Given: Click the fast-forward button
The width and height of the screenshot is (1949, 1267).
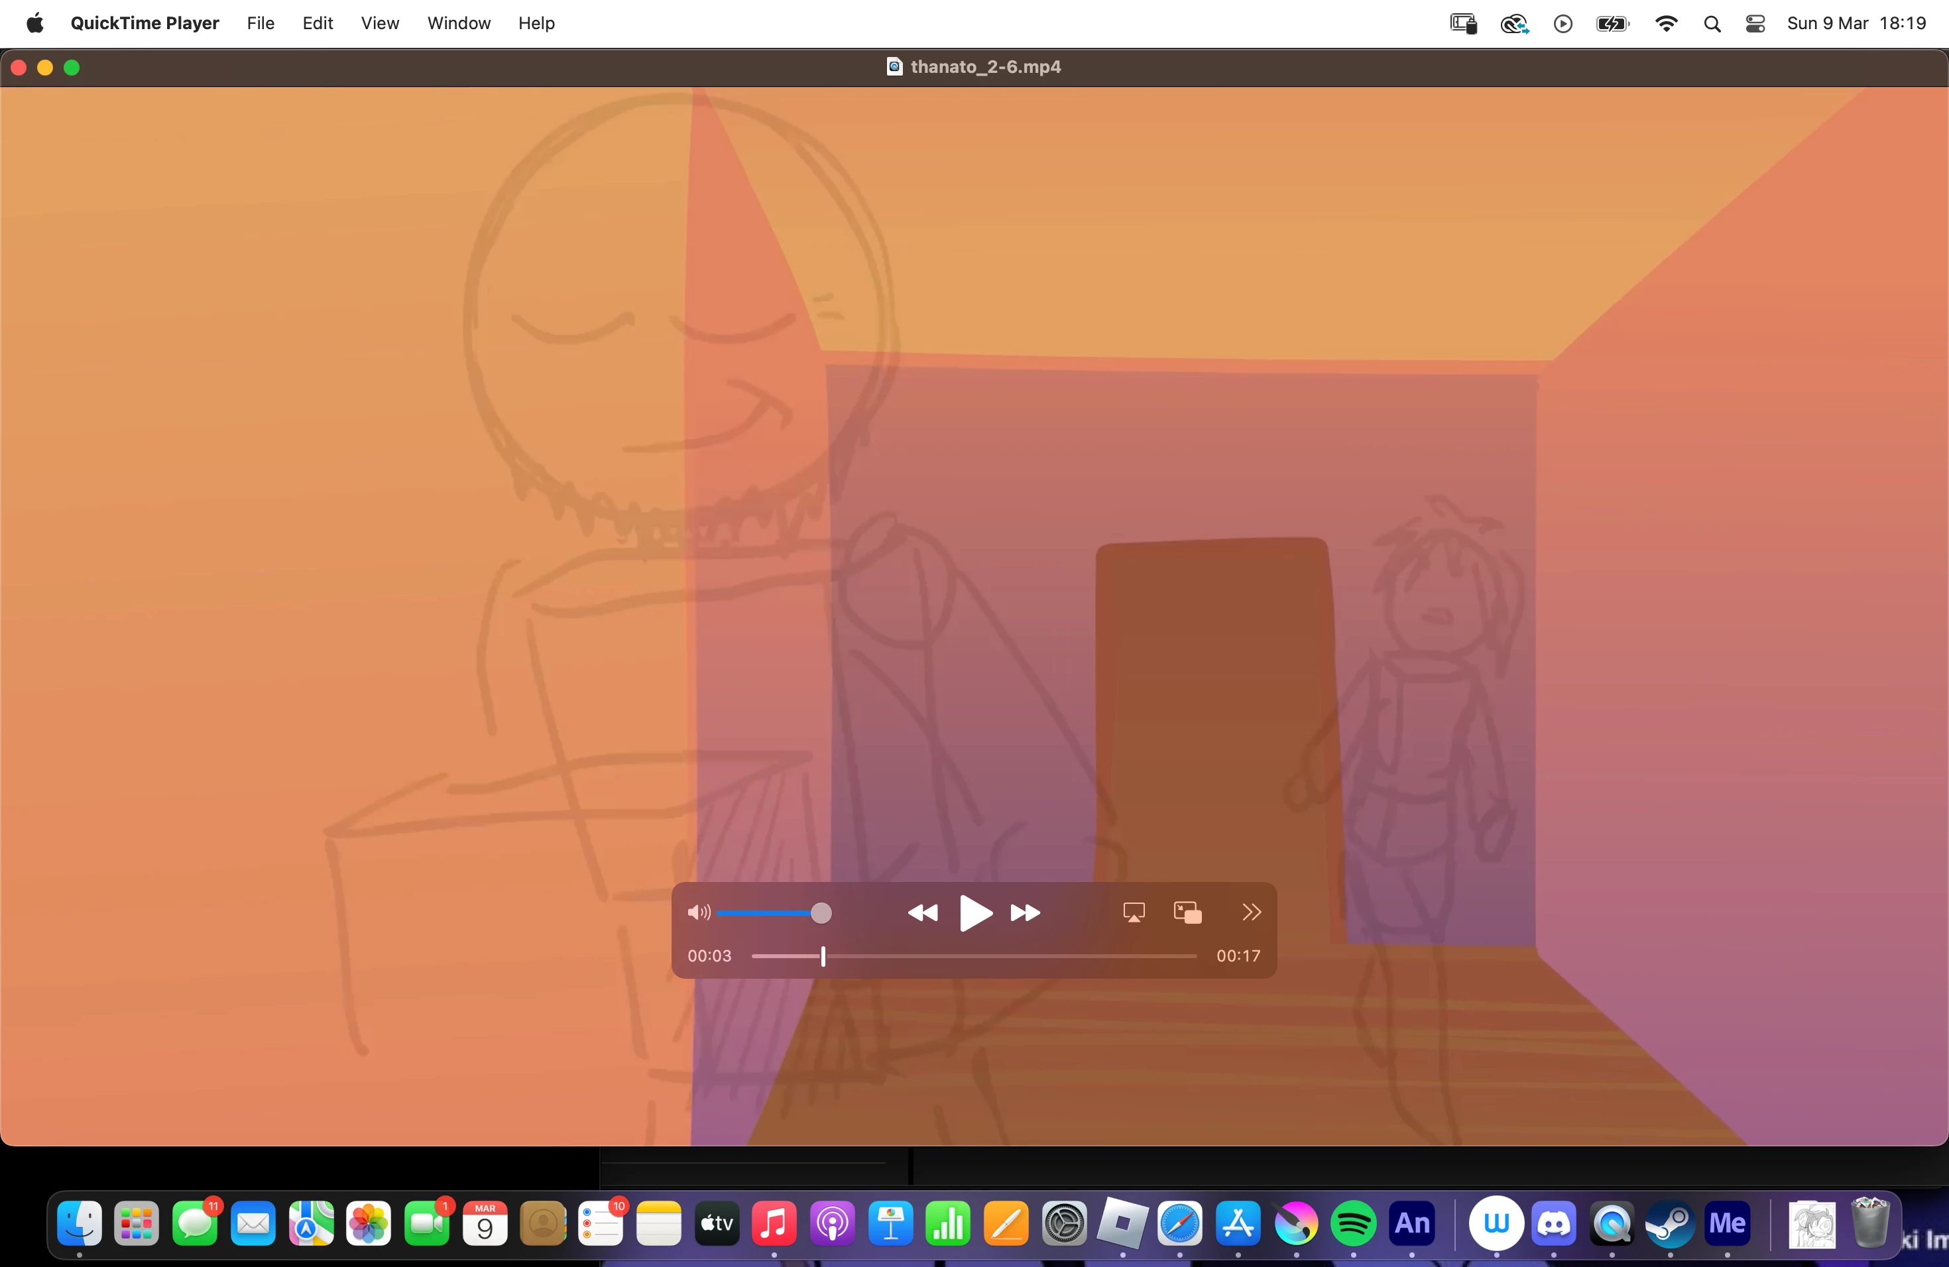Looking at the screenshot, I should (1026, 912).
